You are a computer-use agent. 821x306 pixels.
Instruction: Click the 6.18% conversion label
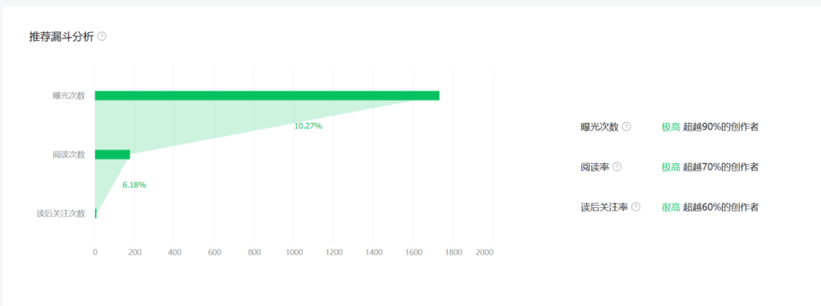[134, 185]
